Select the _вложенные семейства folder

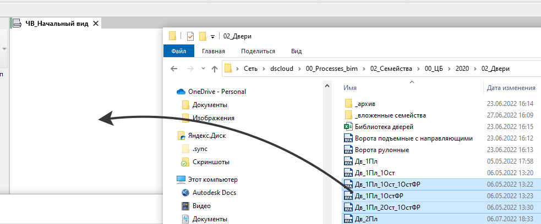pyautogui.click(x=390, y=115)
